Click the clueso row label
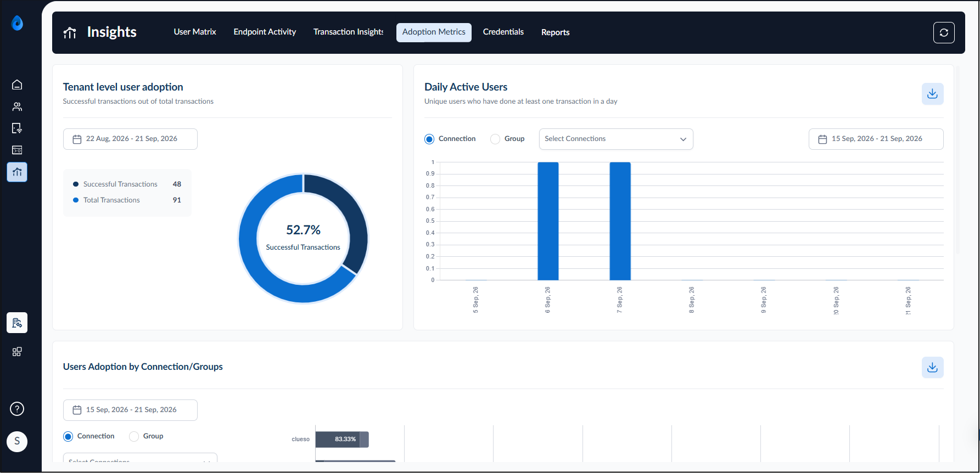This screenshot has width=980, height=473. (300, 440)
